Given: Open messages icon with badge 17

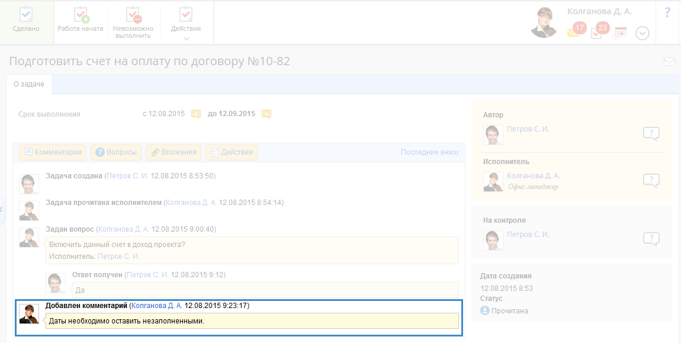Looking at the screenshot, I should click(576, 31).
